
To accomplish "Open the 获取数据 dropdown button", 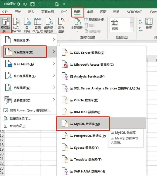I will (5, 25).
